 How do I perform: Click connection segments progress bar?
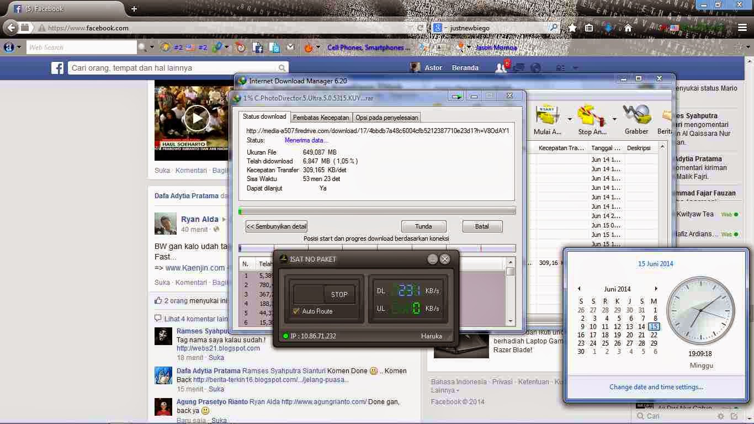pos(377,248)
